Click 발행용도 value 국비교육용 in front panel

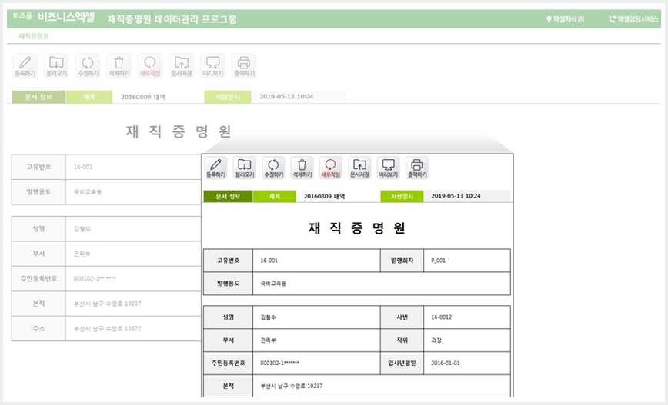pyautogui.click(x=273, y=284)
